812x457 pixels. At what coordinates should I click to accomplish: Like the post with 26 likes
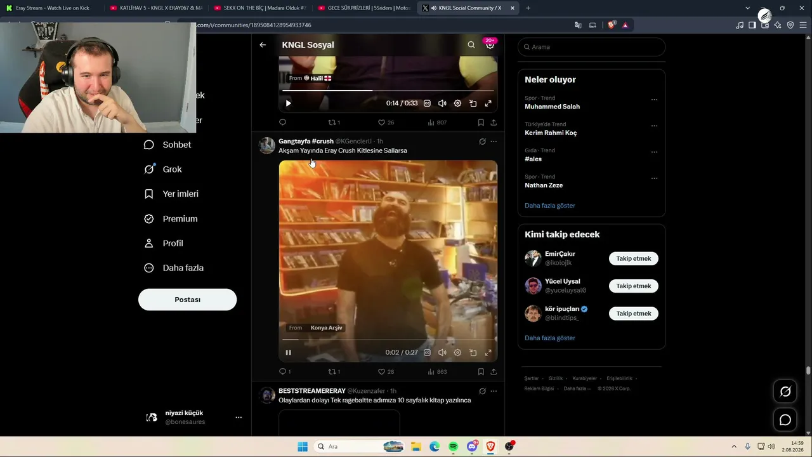(x=386, y=123)
